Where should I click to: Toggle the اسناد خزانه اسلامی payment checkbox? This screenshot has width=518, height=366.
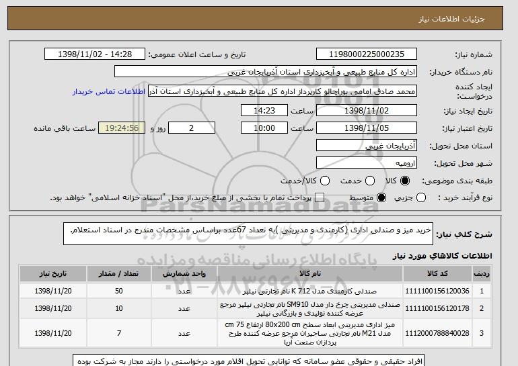pyautogui.click(x=320, y=198)
